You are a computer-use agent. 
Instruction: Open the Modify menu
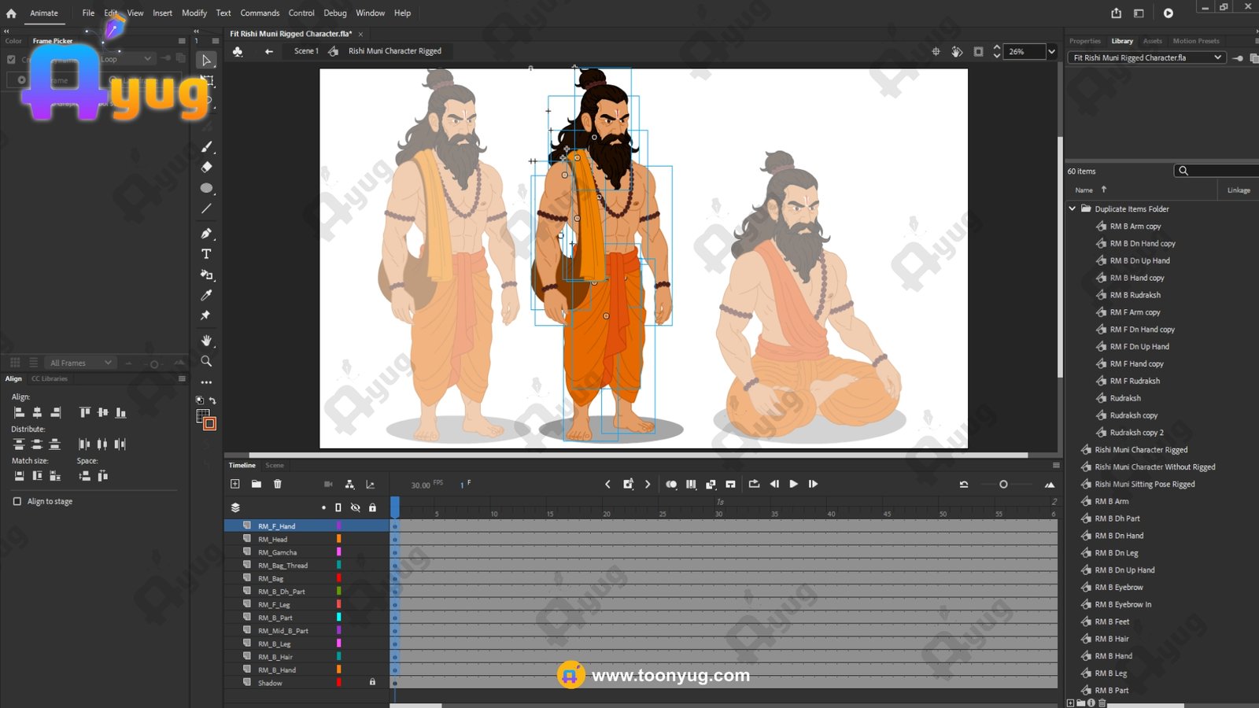tap(194, 13)
